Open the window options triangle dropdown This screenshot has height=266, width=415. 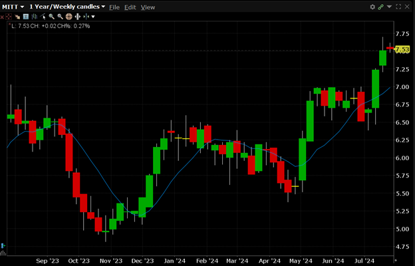[389, 7]
